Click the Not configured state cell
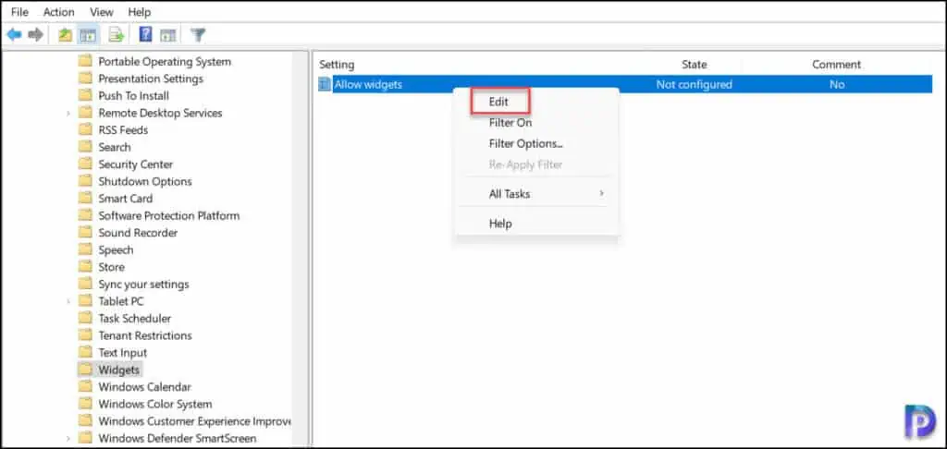Screen dimensions: 947x449 tap(694, 84)
